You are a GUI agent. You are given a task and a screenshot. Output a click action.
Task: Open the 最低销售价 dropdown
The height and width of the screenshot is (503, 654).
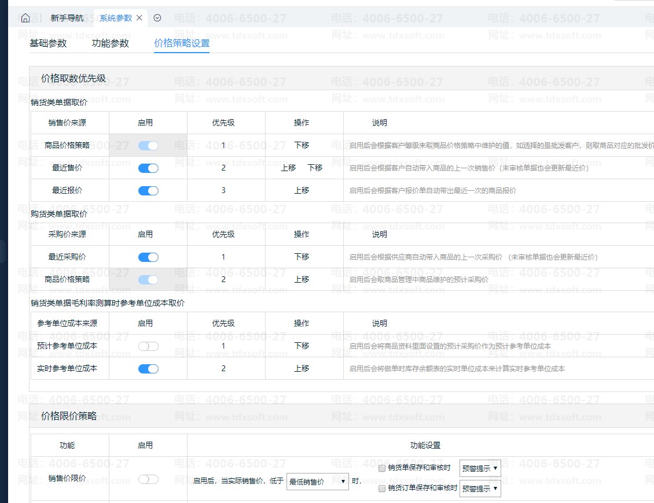[317, 481]
